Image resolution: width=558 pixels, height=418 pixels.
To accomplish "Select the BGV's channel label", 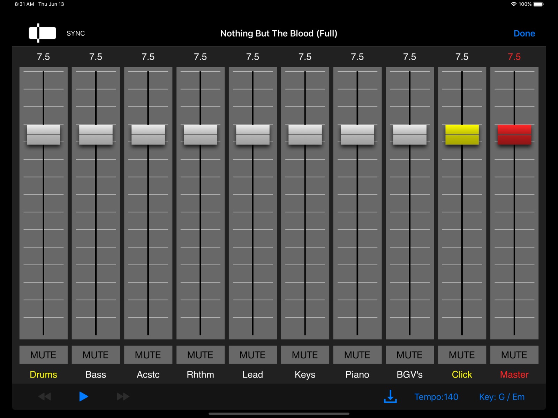I will pyautogui.click(x=410, y=374).
